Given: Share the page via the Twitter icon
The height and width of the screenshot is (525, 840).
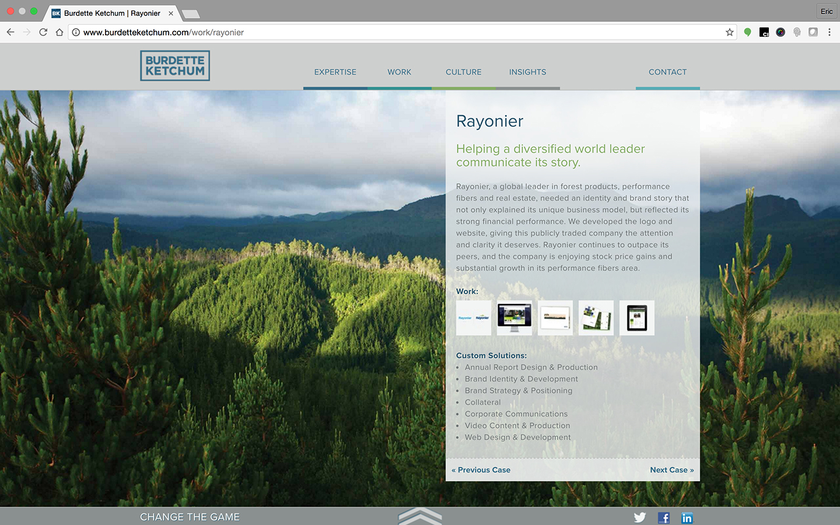Looking at the screenshot, I should (640, 517).
